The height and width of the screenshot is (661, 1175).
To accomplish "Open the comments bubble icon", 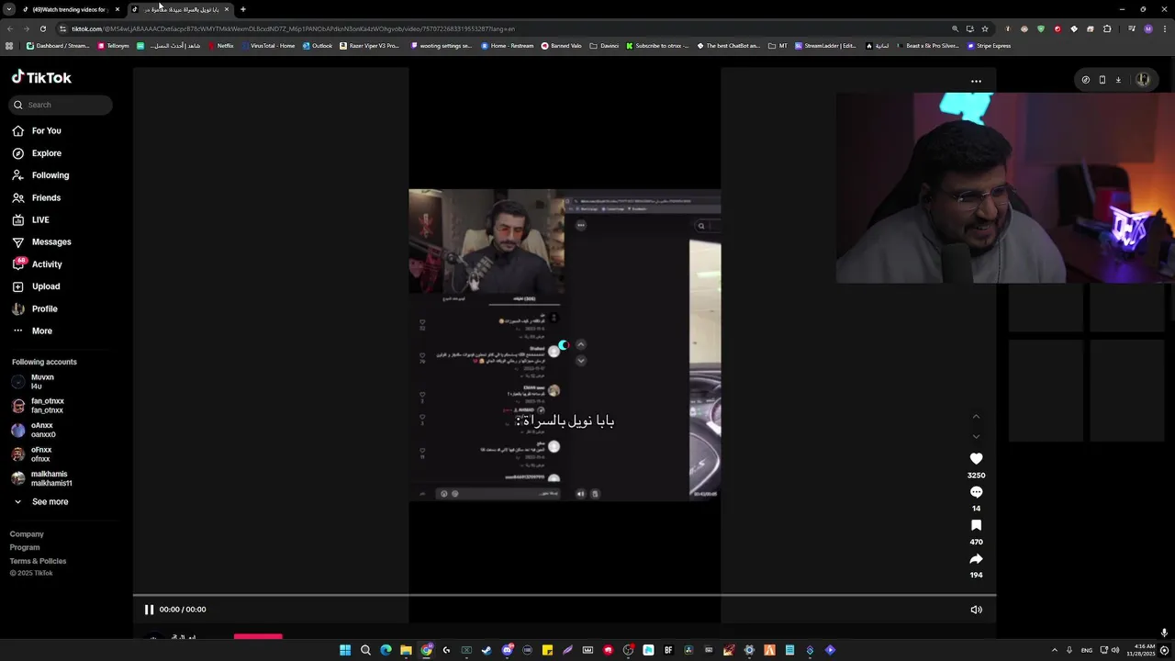I will [976, 492].
